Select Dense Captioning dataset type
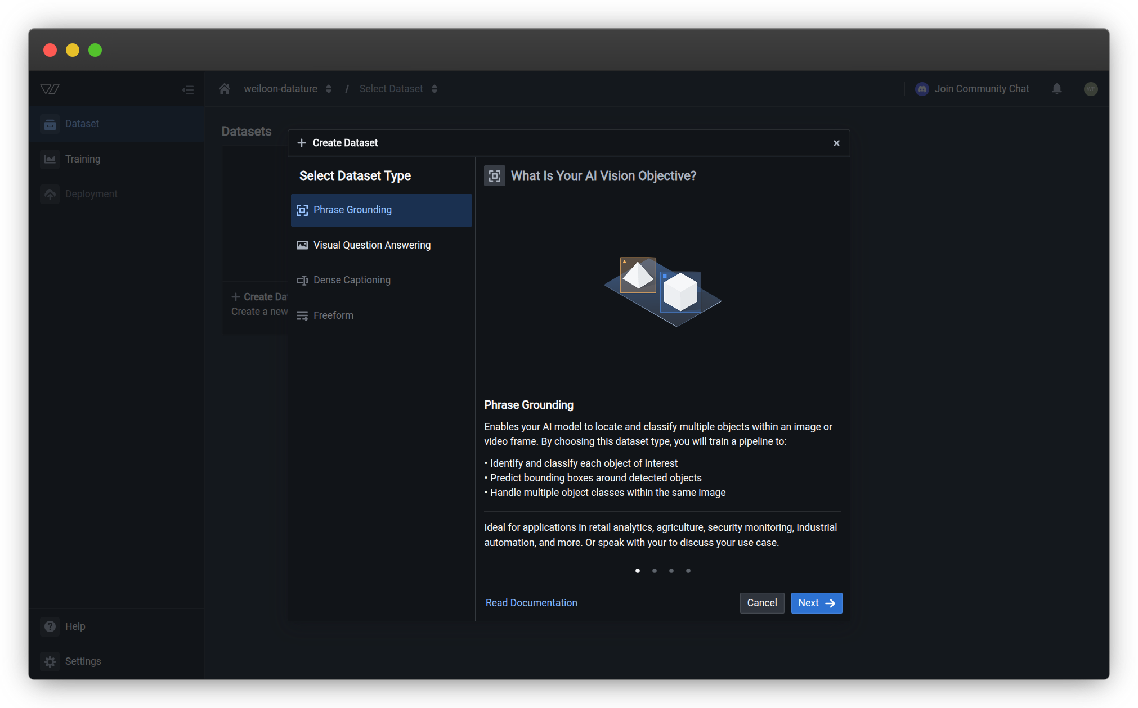1138x708 pixels. [x=352, y=279]
